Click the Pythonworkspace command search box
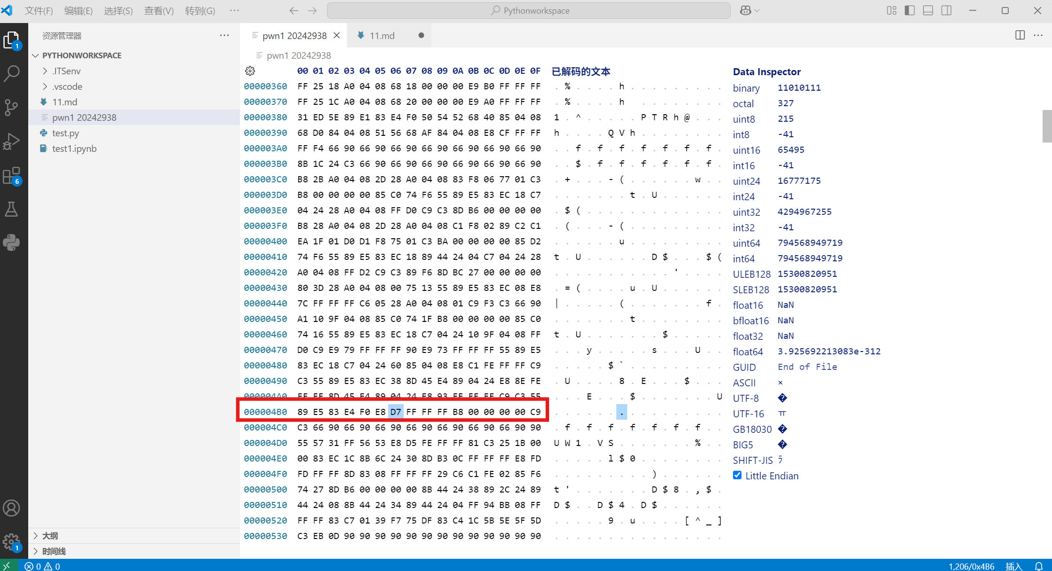Screen dimensions: 1052x571 (x=528, y=10)
